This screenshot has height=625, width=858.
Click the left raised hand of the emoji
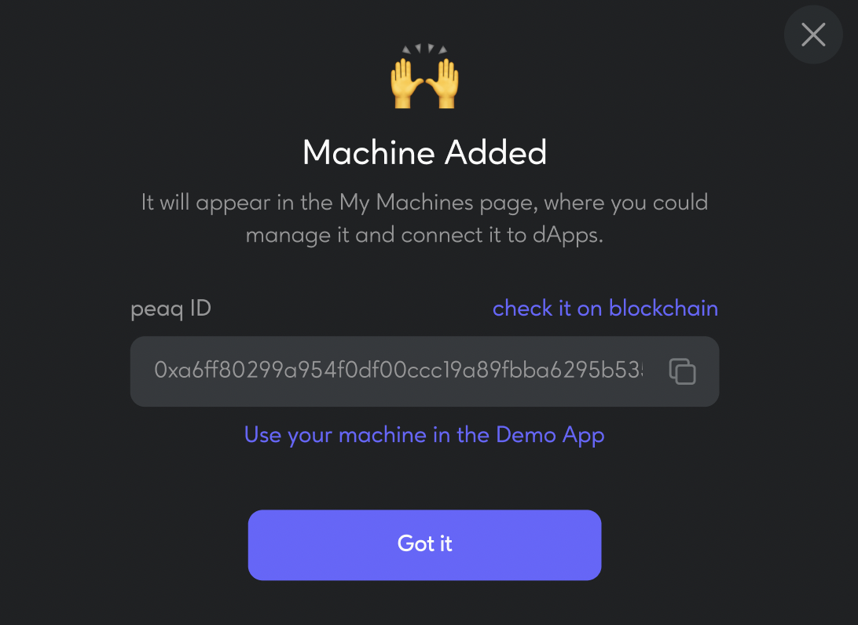(x=406, y=83)
